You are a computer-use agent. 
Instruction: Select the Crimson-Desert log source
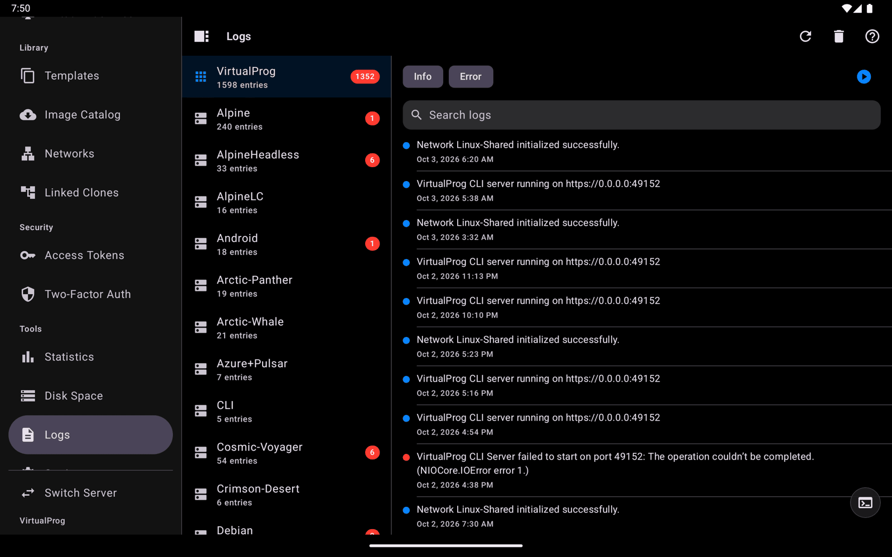pos(287,495)
